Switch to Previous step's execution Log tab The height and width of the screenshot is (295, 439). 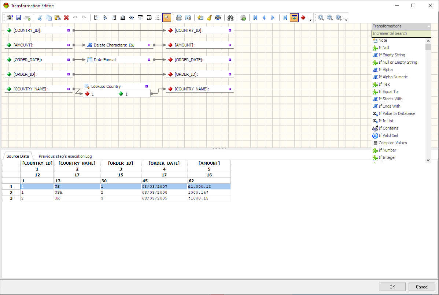(65, 156)
